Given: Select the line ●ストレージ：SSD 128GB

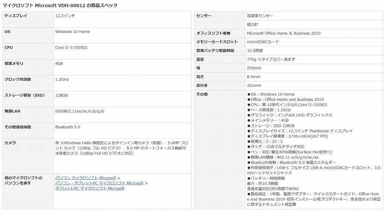Looking at the screenshot, I should coord(271,126).
